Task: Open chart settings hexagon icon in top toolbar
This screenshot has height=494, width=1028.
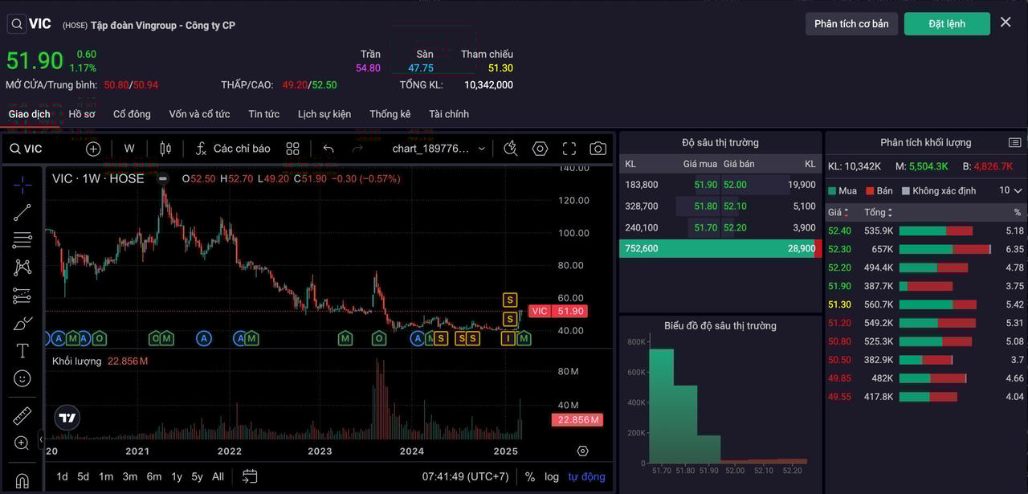Action: click(x=540, y=149)
